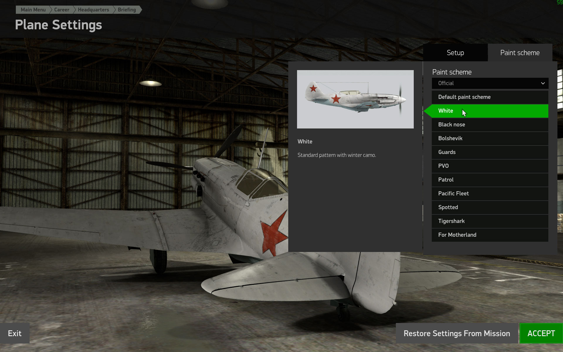Select the Spotted paint scheme

pyautogui.click(x=490, y=207)
